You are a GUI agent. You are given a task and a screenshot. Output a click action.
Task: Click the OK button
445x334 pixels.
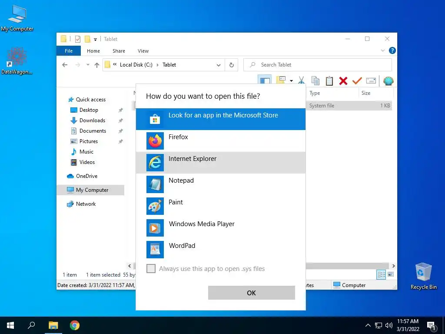point(252,293)
